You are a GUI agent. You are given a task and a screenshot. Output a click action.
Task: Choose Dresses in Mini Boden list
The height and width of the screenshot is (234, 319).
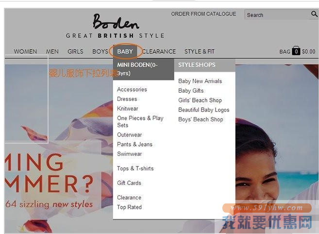pos(127,99)
